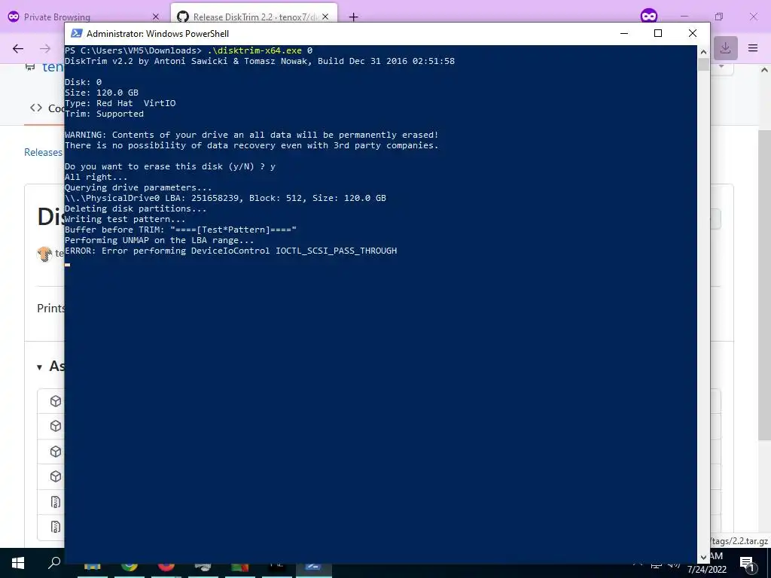This screenshot has height=578, width=771.
Task: Collapse the Assets section triangle
Action: pyautogui.click(x=39, y=367)
